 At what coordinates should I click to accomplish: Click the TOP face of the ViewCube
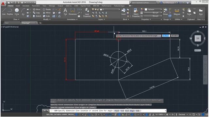tap(198, 38)
